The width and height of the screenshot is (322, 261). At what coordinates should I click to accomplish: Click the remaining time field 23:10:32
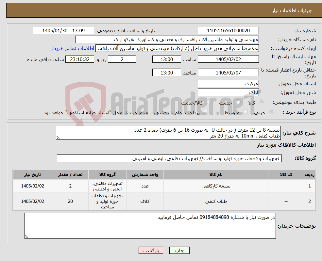point(80,59)
